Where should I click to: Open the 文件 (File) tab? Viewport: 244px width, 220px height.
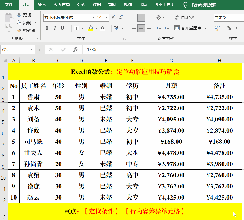(x=8, y=5)
